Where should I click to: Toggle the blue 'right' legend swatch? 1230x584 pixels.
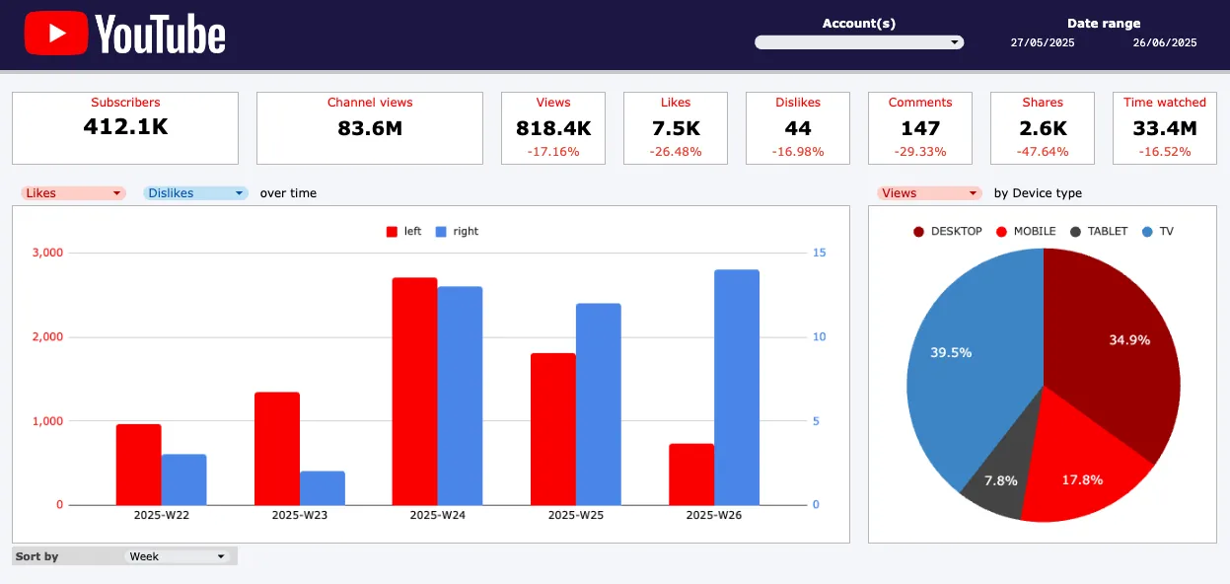click(x=441, y=232)
